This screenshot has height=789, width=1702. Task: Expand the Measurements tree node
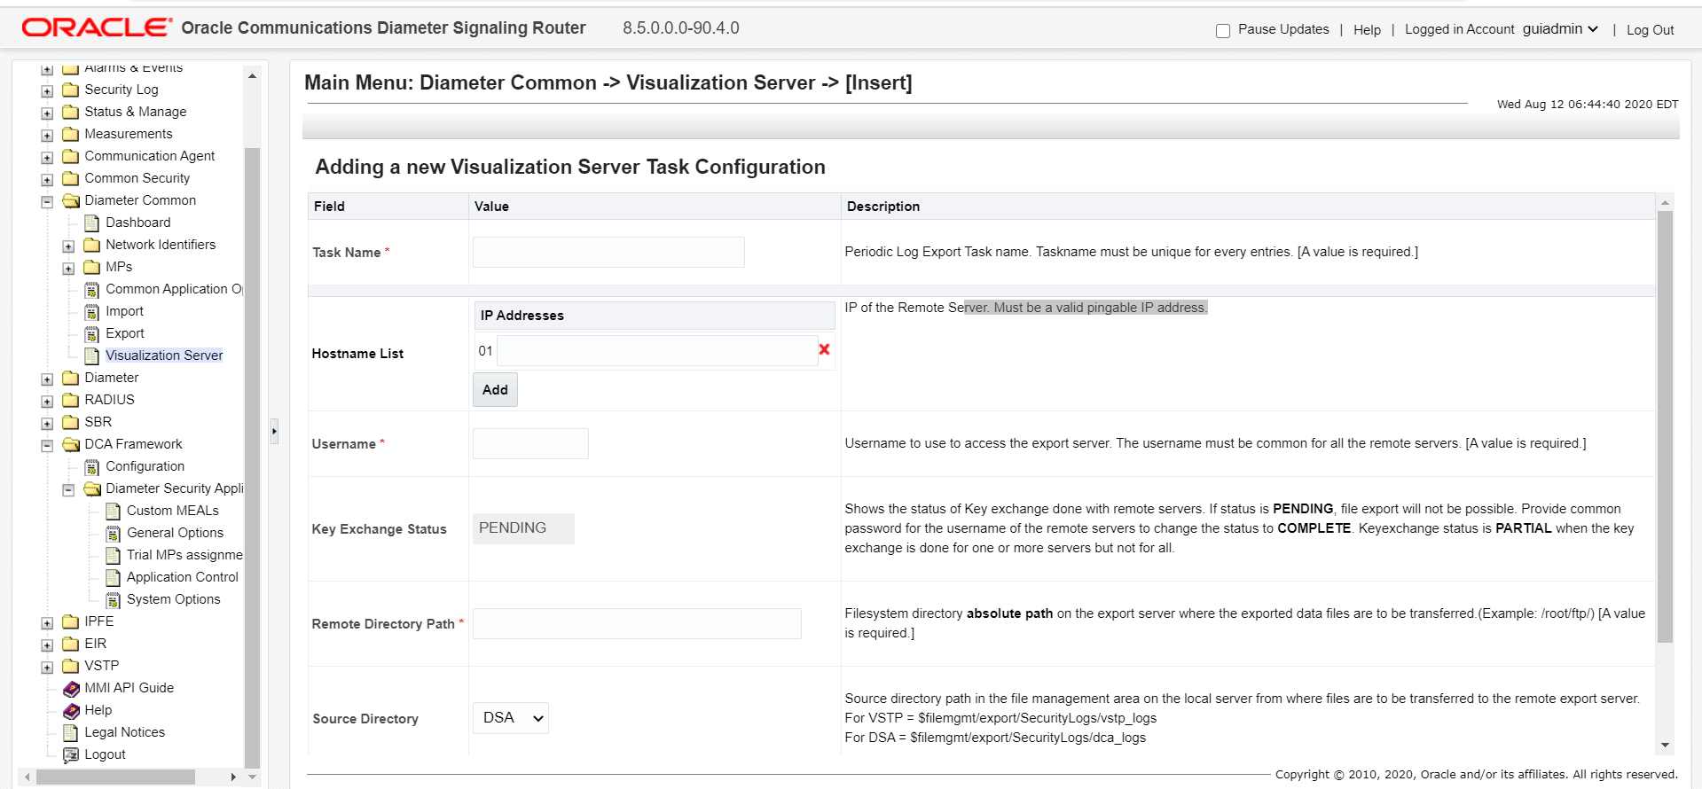tap(47, 135)
